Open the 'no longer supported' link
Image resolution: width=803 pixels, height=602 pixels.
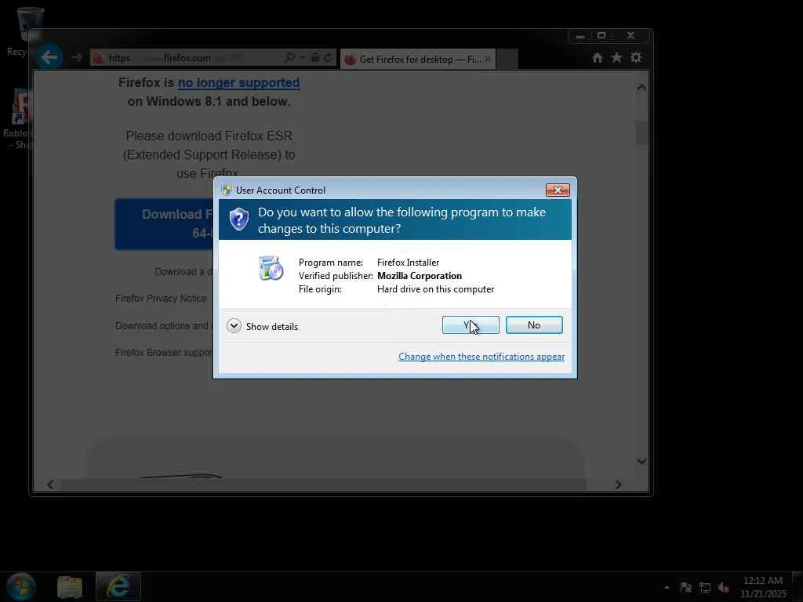238,83
